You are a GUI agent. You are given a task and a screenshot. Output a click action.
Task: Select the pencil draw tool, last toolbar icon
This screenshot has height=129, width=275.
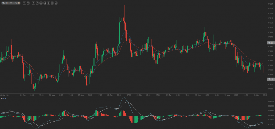56,3
